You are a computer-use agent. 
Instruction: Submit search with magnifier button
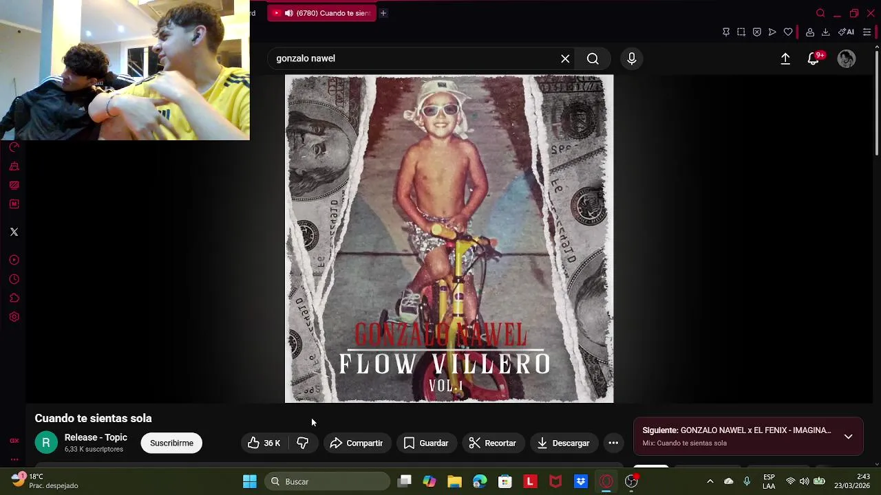coord(593,58)
